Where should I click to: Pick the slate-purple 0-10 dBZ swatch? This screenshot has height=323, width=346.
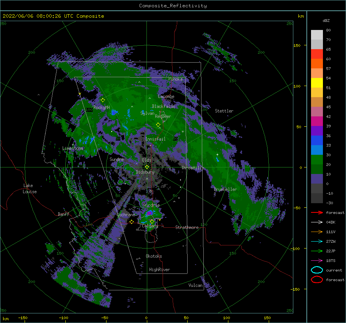point(317,179)
